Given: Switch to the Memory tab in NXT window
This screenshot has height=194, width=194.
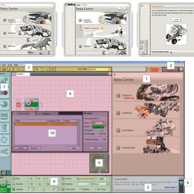Looking at the screenshot, I should point(47,114).
